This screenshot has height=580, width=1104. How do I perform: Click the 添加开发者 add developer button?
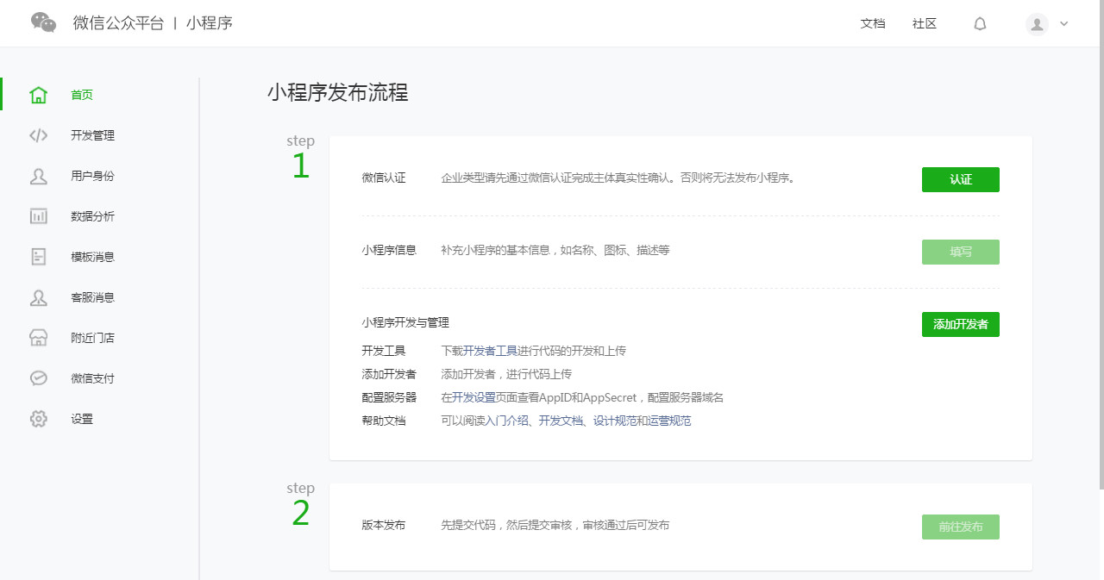pos(960,324)
